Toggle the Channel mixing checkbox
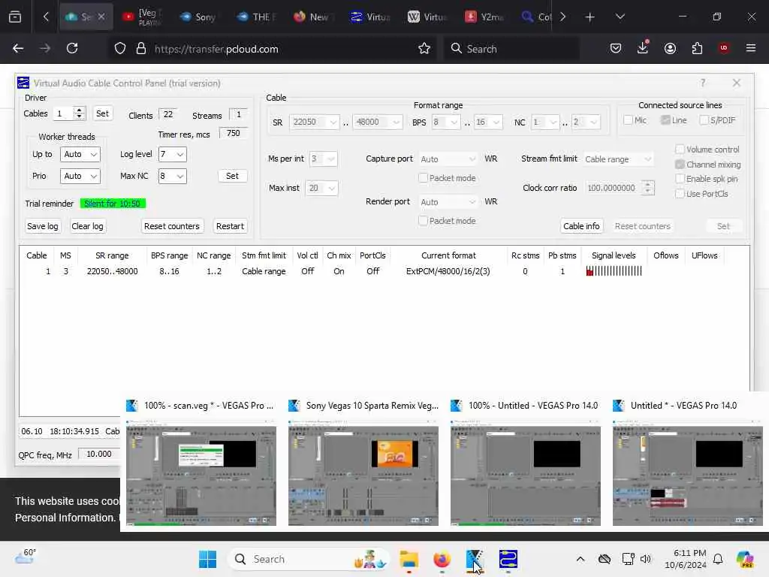The height and width of the screenshot is (577, 769). click(x=680, y=165)
